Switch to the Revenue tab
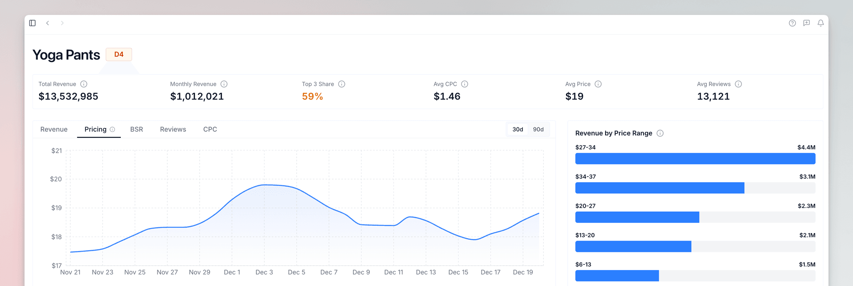 coord(54,129)
